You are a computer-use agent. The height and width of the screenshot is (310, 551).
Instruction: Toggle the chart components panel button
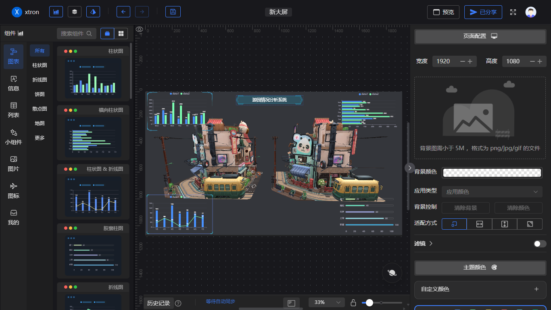tap(56, 12)
